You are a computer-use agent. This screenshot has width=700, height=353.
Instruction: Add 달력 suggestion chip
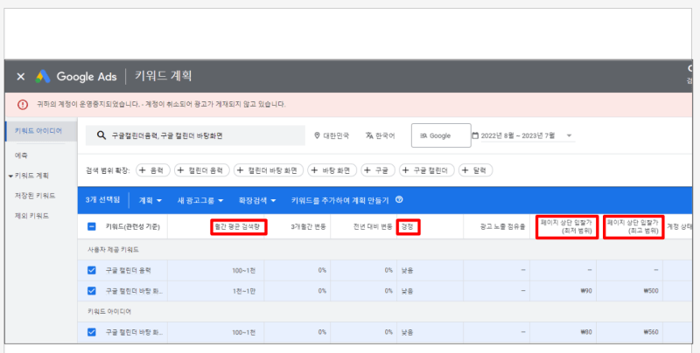[475, 170]
